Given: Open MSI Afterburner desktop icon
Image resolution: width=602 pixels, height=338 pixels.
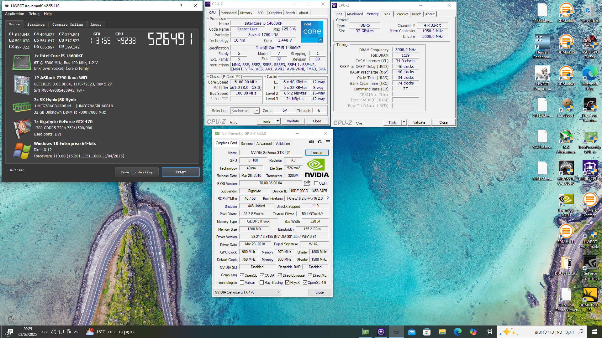Looking at the screenshot, I should pyautogui.click(x=566, y=141).
